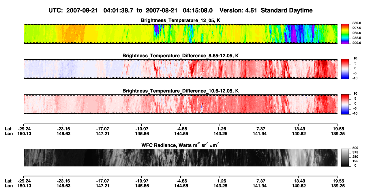This screenshot has width=375, height=192.
Task: Click latitude '13.49' under the 10.6-12.05 panel
Action: 300,129
